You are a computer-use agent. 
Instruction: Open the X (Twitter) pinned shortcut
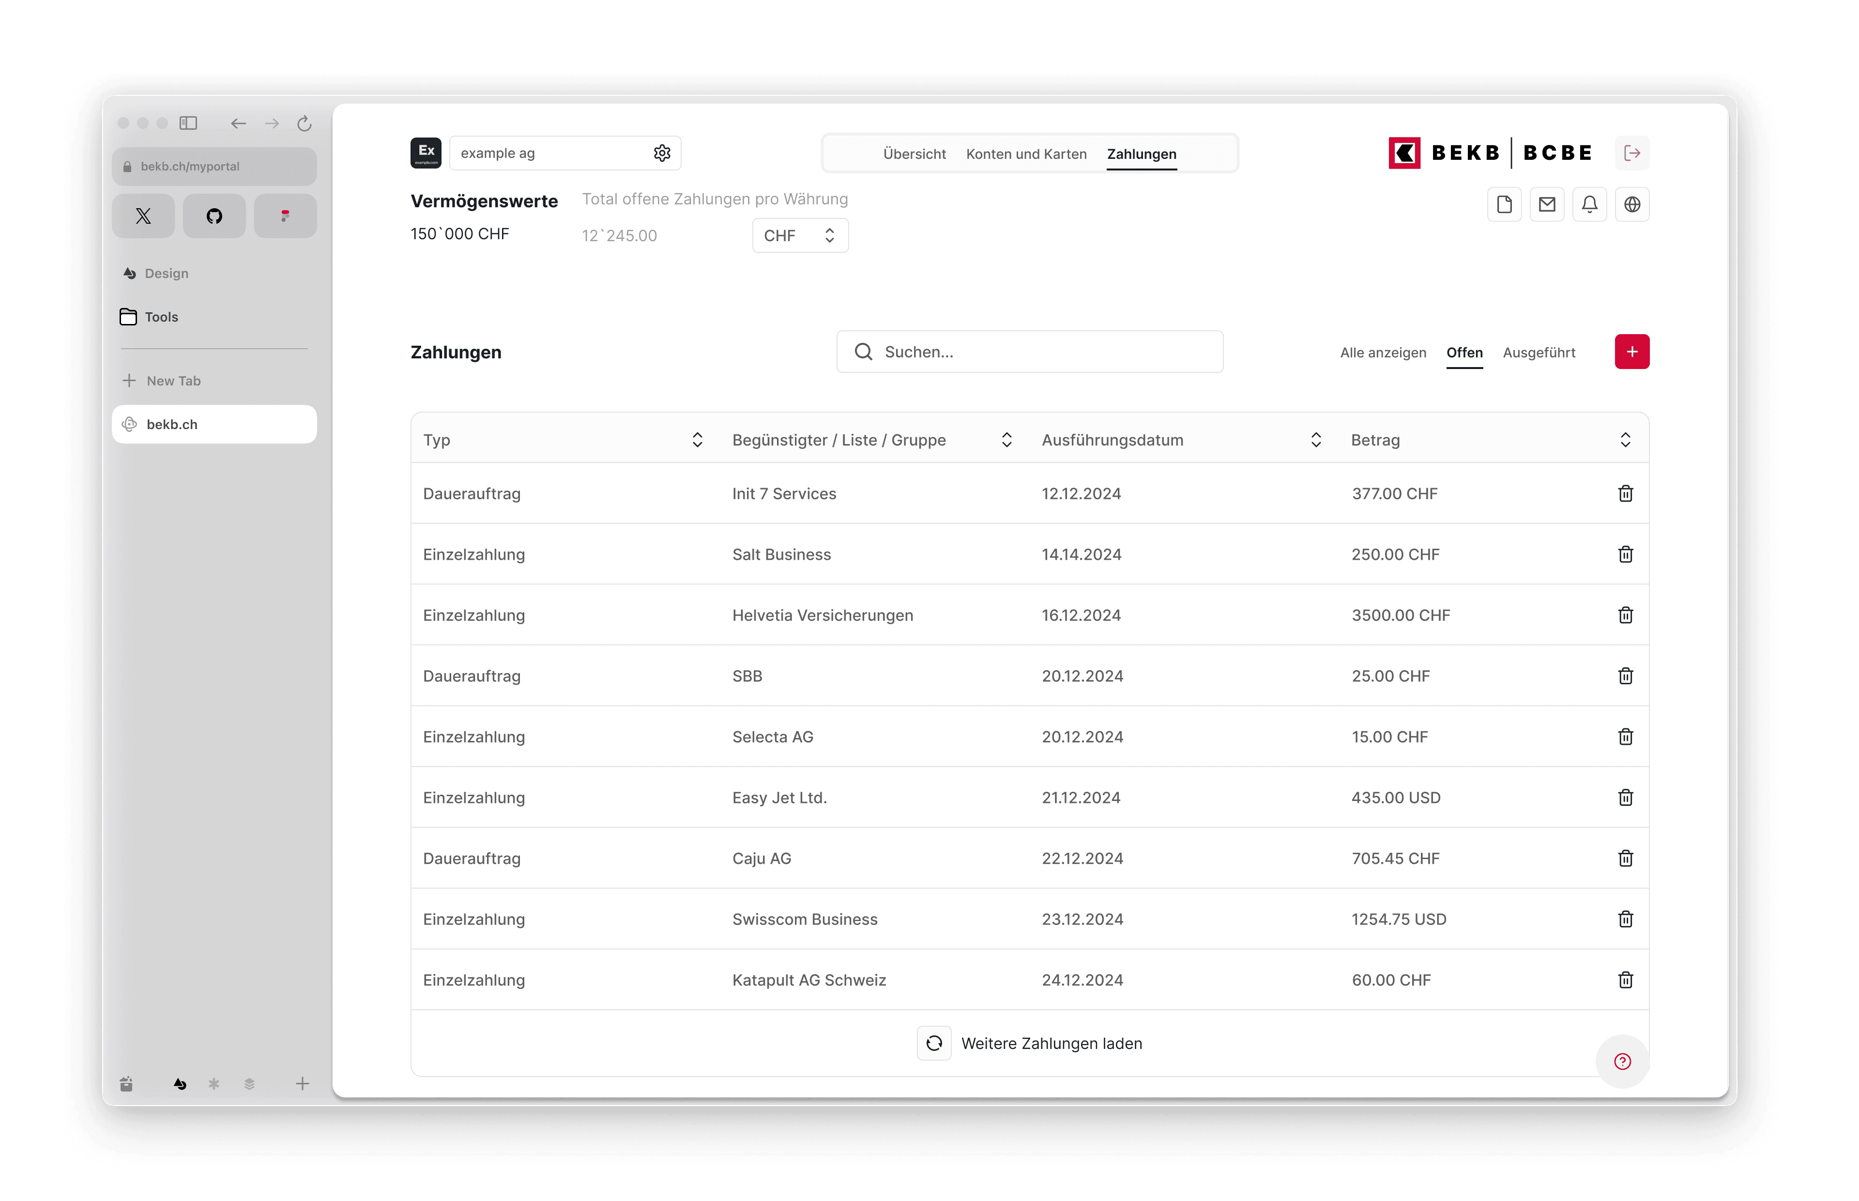143,216
